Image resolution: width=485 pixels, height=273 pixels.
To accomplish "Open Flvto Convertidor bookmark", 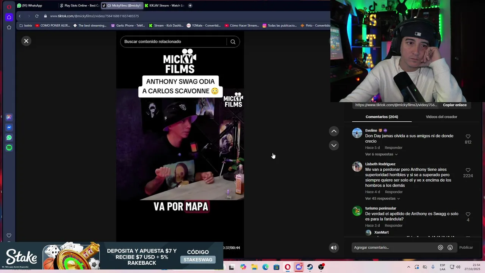I will [x=315, y=25].
